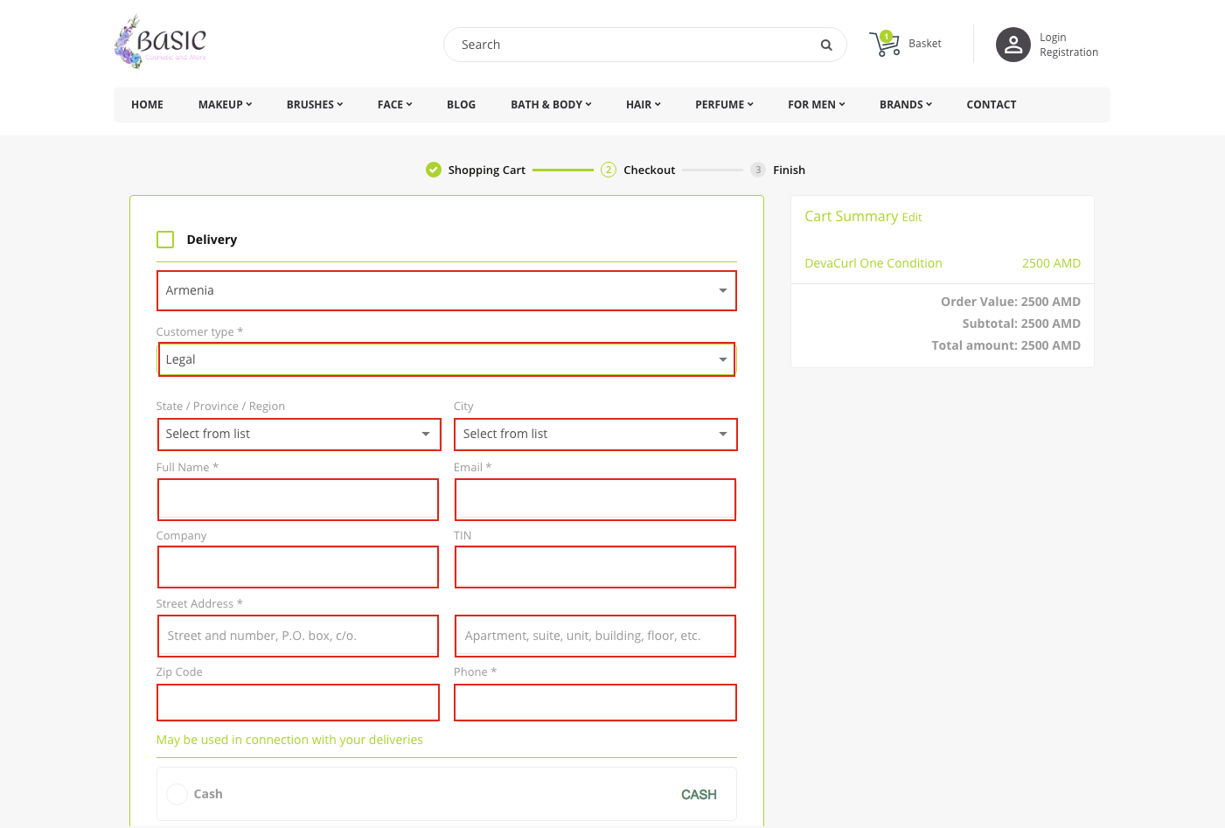Image resolution: width=1225 pixels, height=828 pixels.
Task: Open the basket cart icon
Action: coord(885,44)
